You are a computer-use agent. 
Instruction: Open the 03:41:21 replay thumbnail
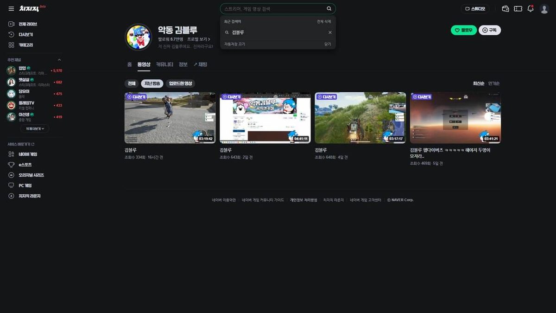point(455,118)
